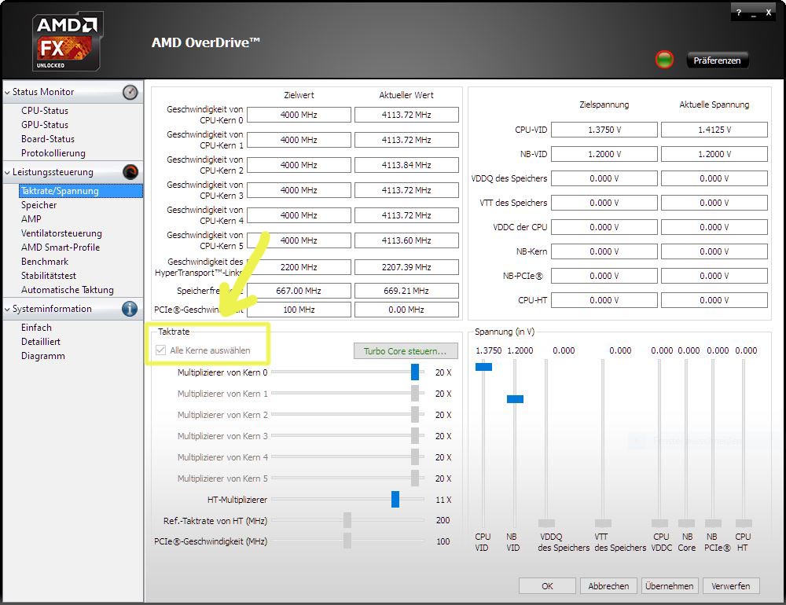Open Diagramm view
This screenshot has height=605, width=786.
point(42,356)
